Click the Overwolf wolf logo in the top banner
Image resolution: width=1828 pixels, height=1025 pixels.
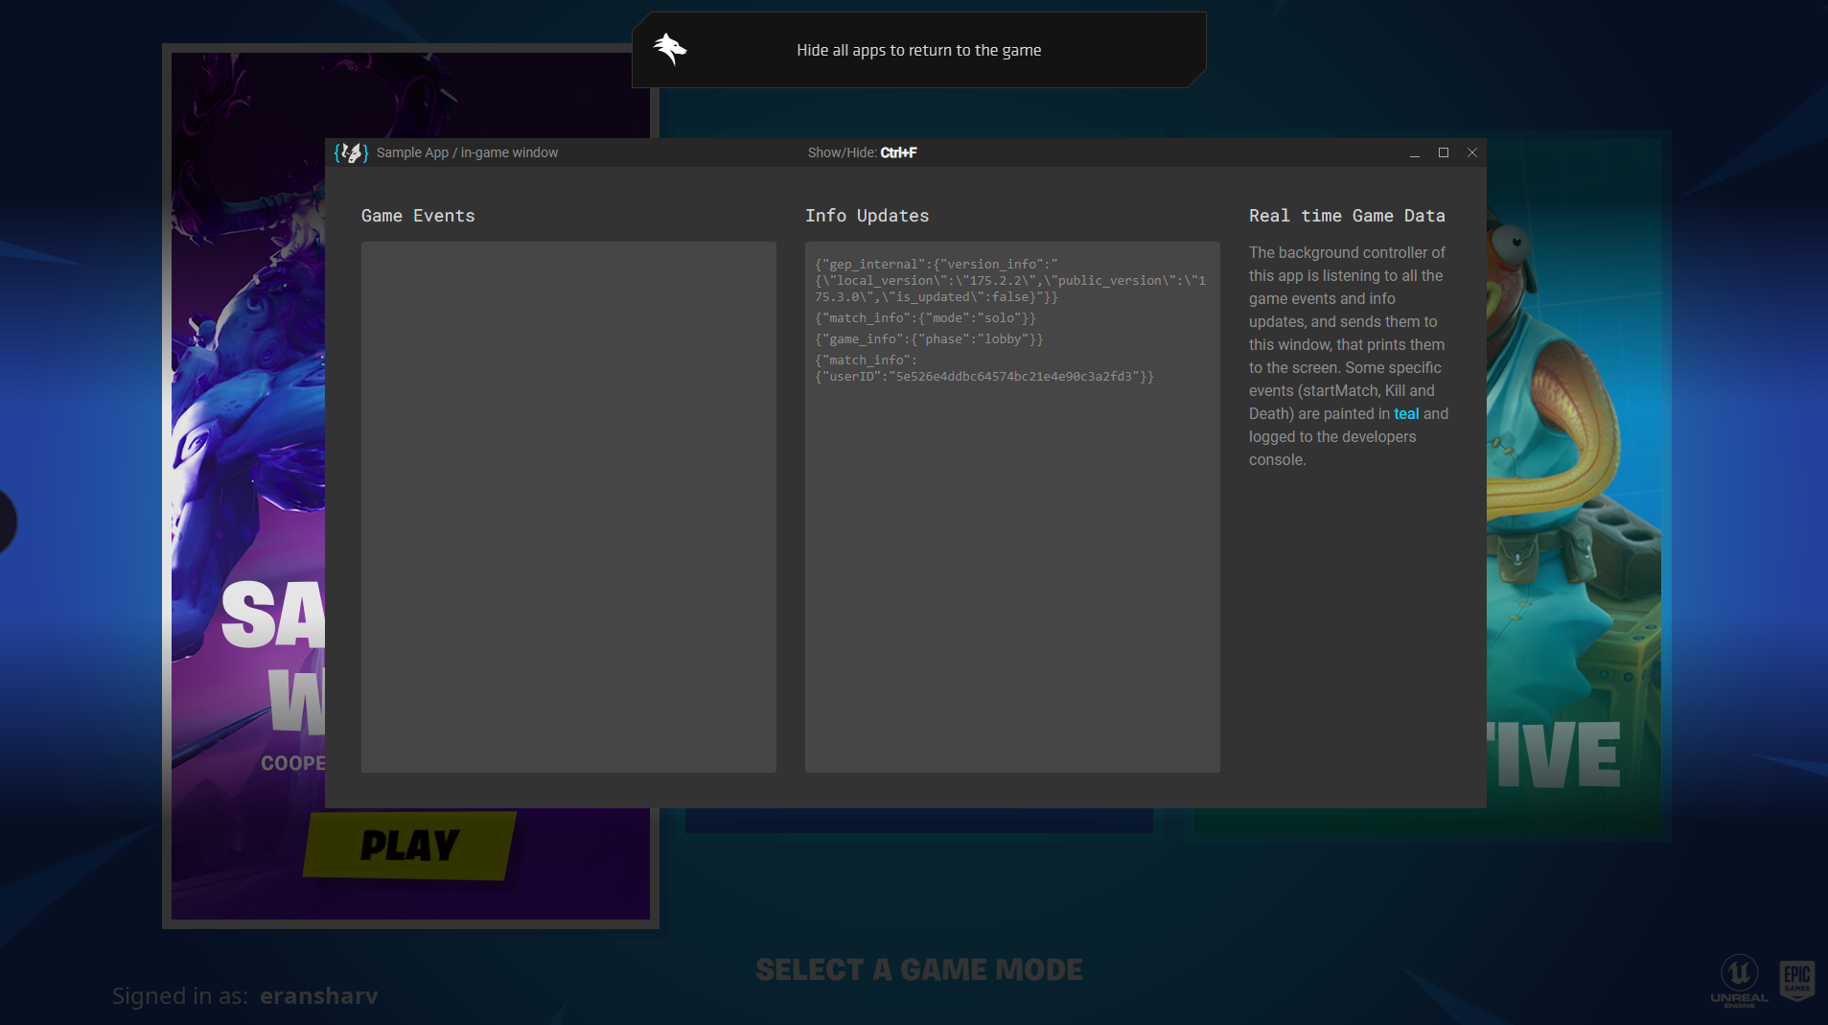click(x=670, y=49)
